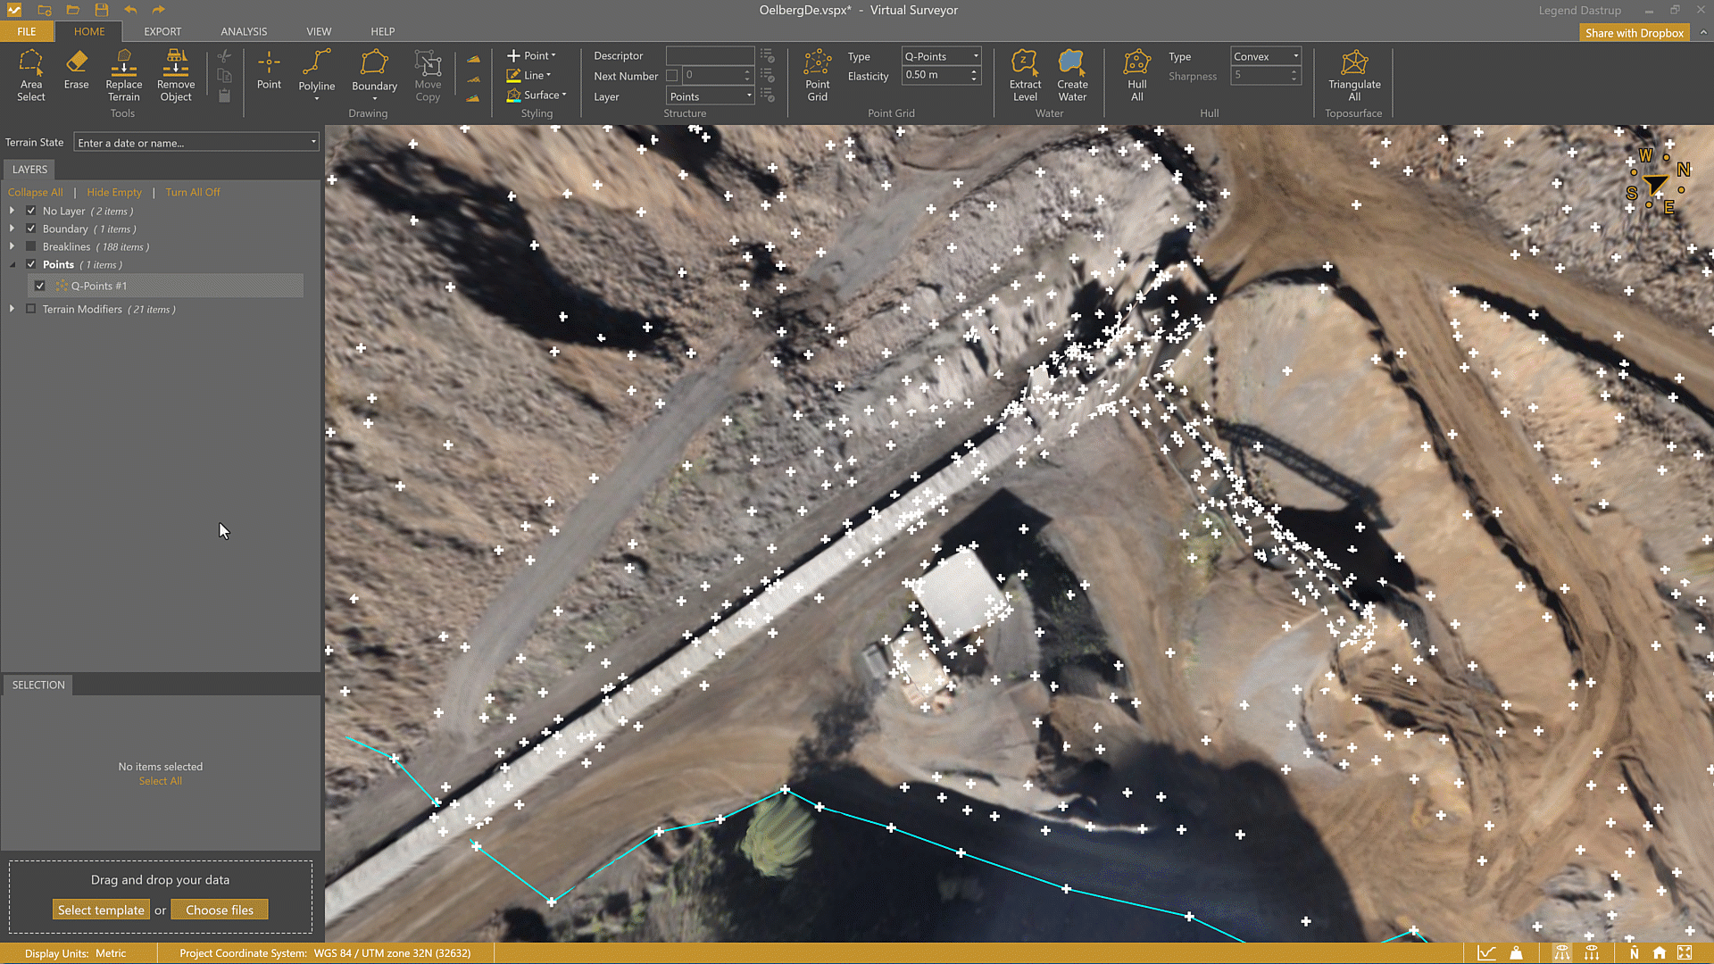Enable the Breaklines layer checkbox
This screenshot has height=964, width=1714.
[x=31, y=246]
